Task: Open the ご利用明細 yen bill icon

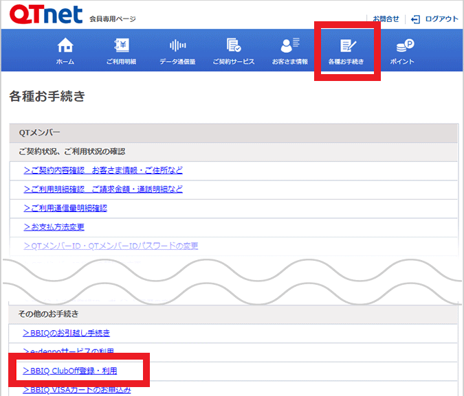Action: (121, 45)
